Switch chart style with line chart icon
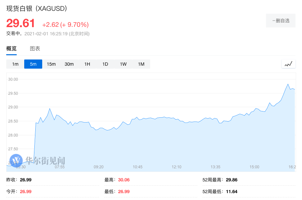Image resolution: width=302 pixels, height=200 pixels. pyautogui.click(x=289, y=64)
